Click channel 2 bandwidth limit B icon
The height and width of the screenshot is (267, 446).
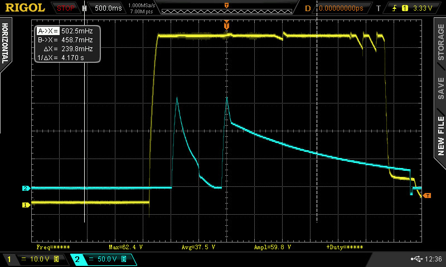(124, 259)
